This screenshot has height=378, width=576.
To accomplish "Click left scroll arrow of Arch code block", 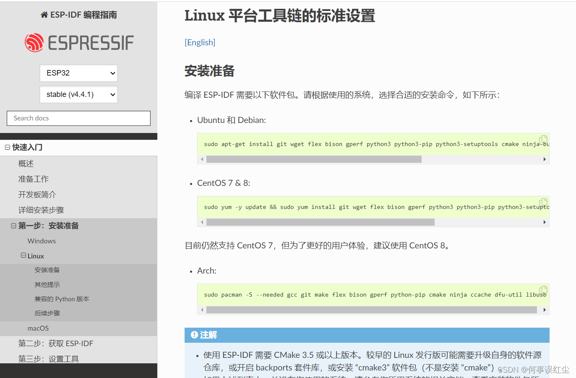I will coord(202,310).
